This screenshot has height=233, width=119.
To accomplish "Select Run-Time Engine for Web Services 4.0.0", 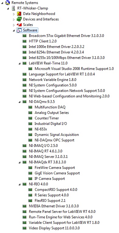I will coord(61,217).
